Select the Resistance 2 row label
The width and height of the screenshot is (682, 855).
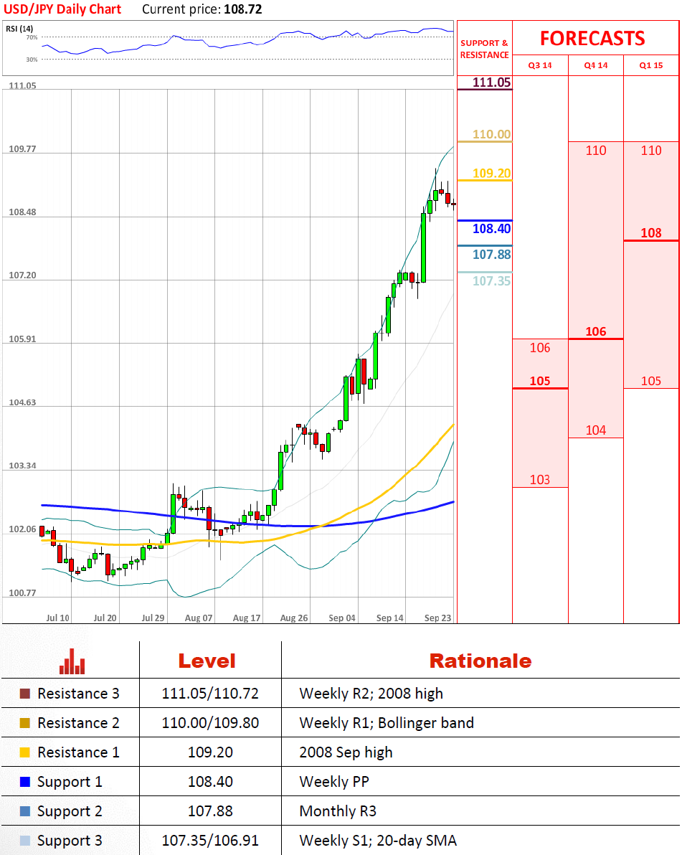(x=78, y=723)
